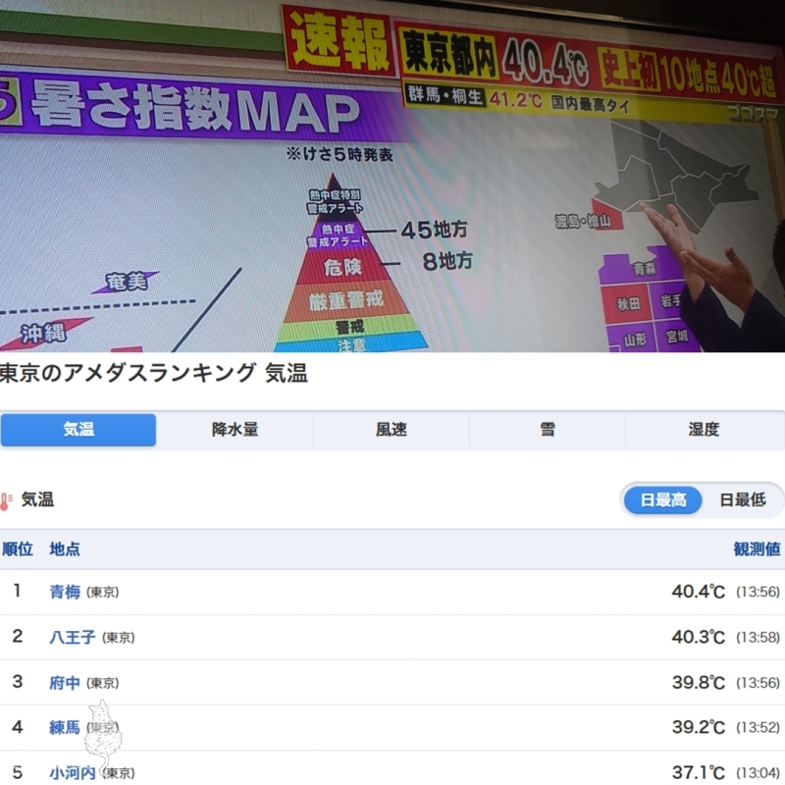Open the 練馬 station link
This screenshot has width=785, height=785.
[x=65, y=727]
